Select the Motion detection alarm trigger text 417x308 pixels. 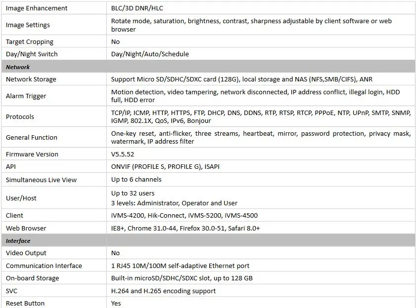(x=255, y=96)
